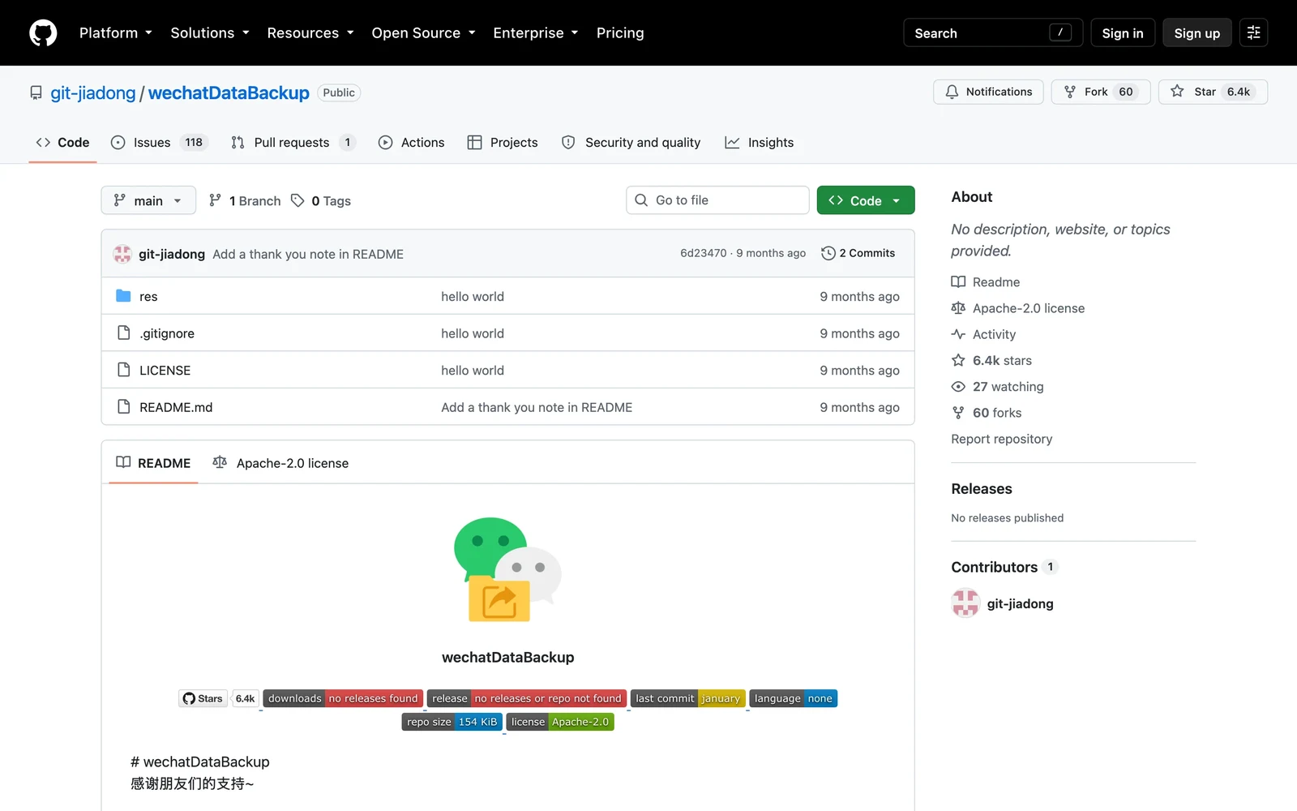Click the .gitignore file icon
This screenshot has height=811, width=1297.
pyautogui.click(x=123, y=333)
